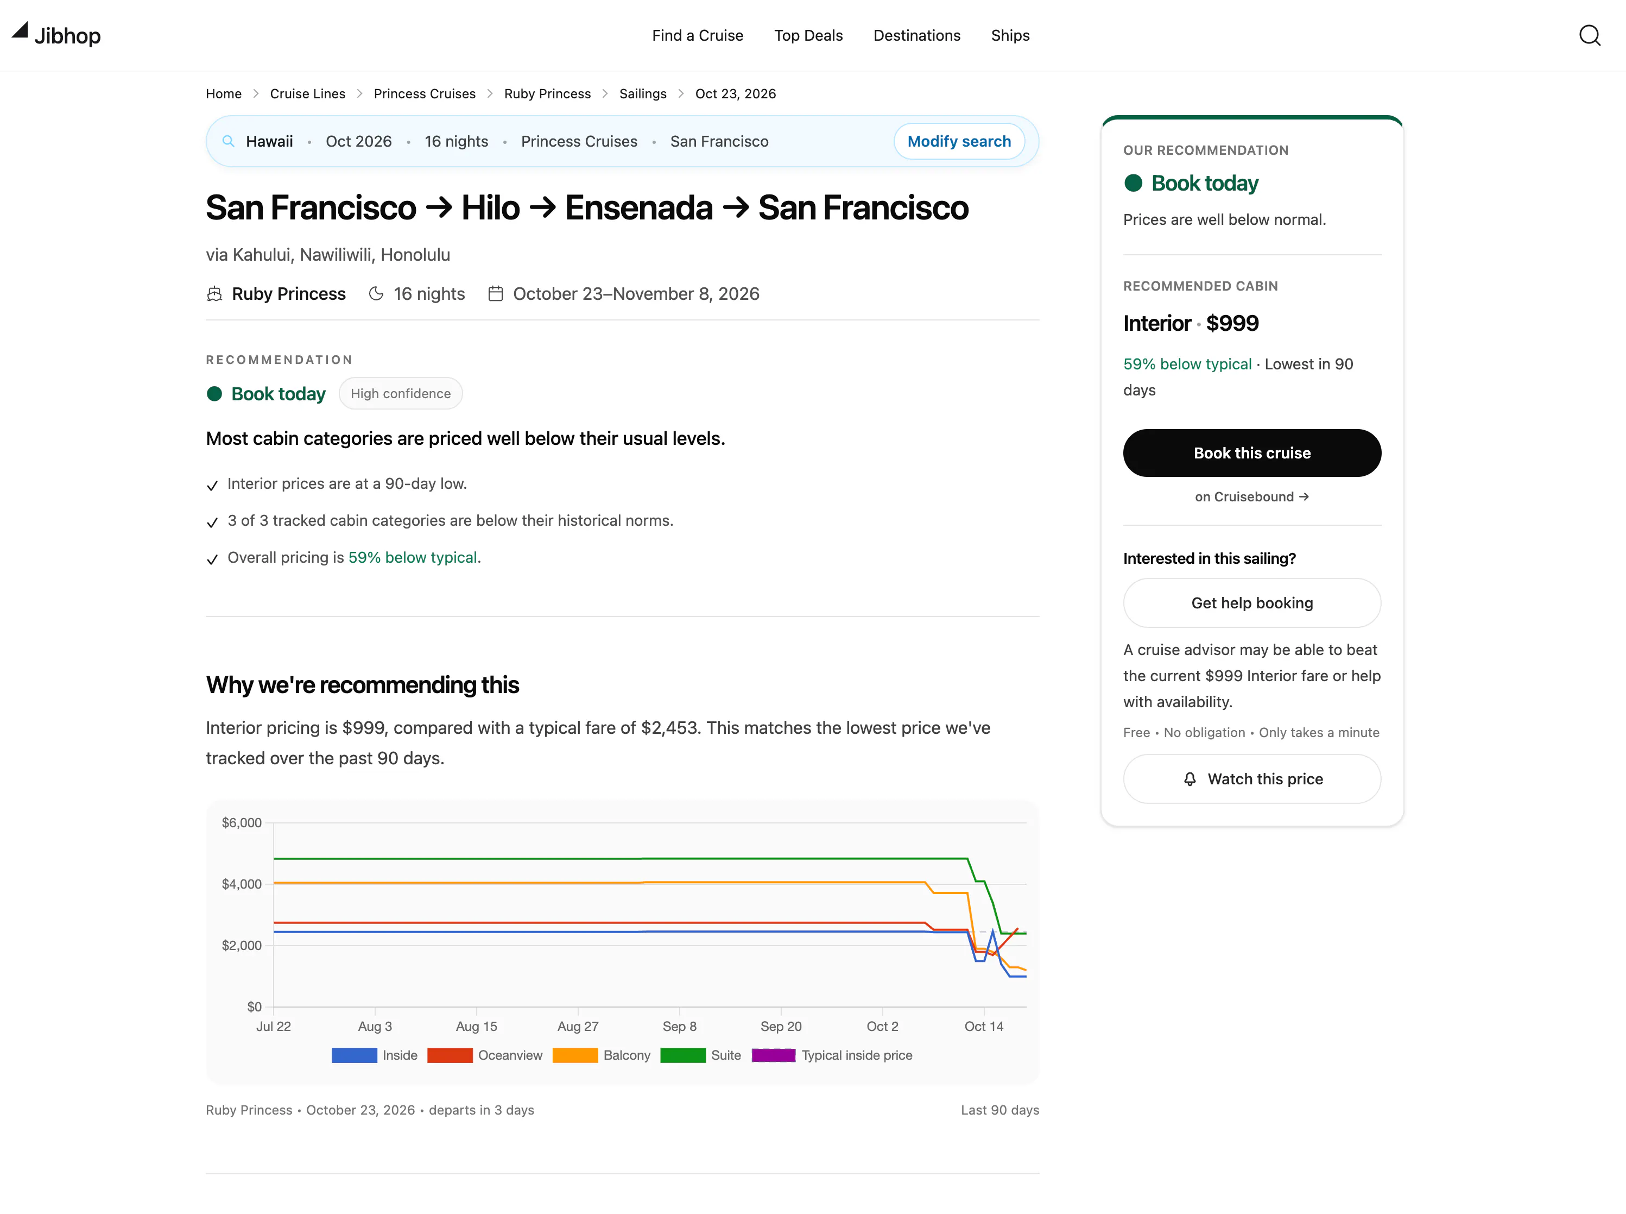Toggle Balcony series via orange legend swatch
Image resolution: width=1626 pixels, height=1214 pixels.
click(575, 1055)
